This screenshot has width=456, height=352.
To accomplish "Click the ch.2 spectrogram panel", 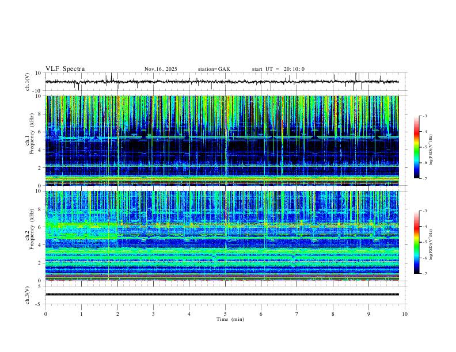I will click(x=222, y=236).
